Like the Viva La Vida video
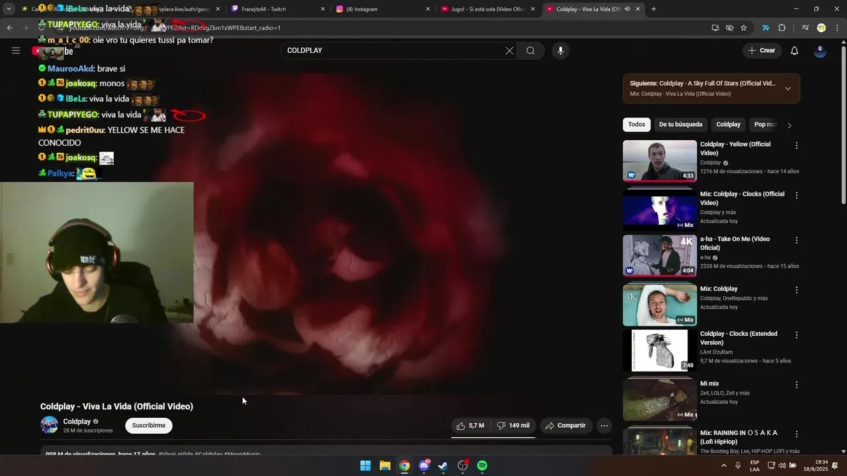847x476 pixels. pos(470,426)
